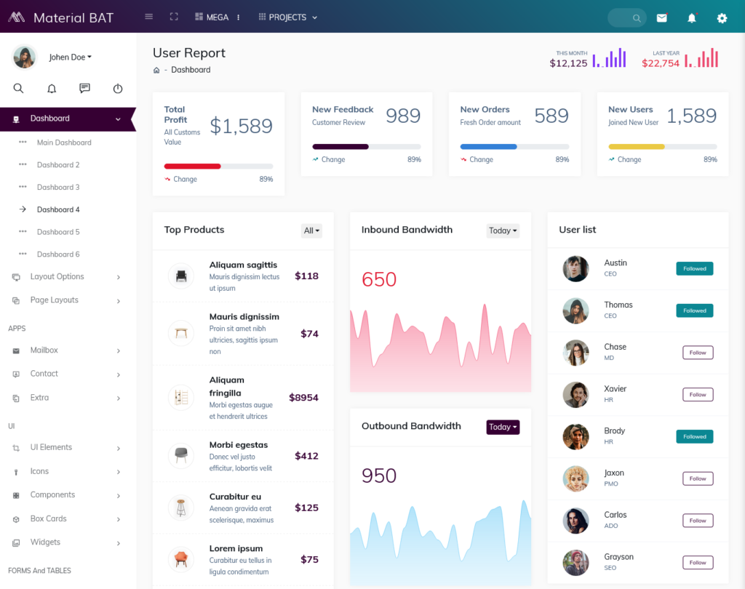This screenshot has width=745, height=589.
Task: Toggle Follow for user Xavier
Action: pos(697,395)
